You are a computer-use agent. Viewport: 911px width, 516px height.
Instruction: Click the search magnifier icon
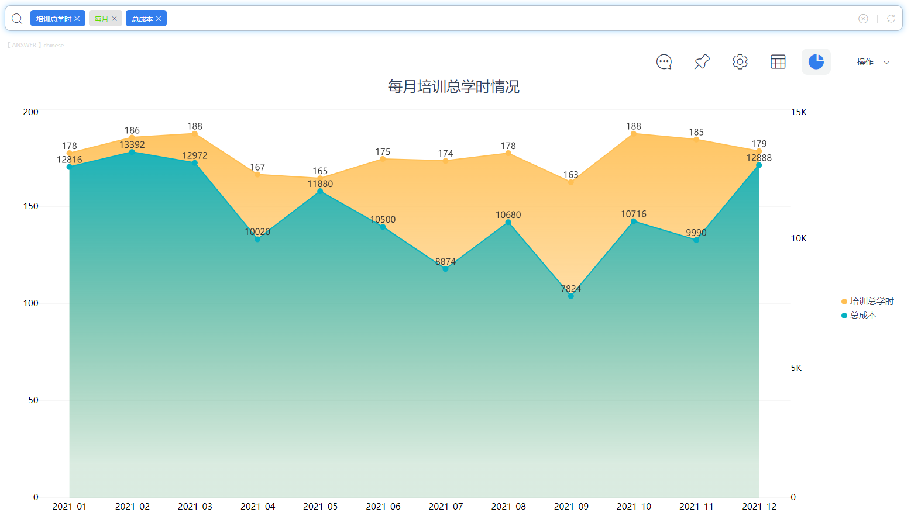pyautogui.click(x=17, y=18)
